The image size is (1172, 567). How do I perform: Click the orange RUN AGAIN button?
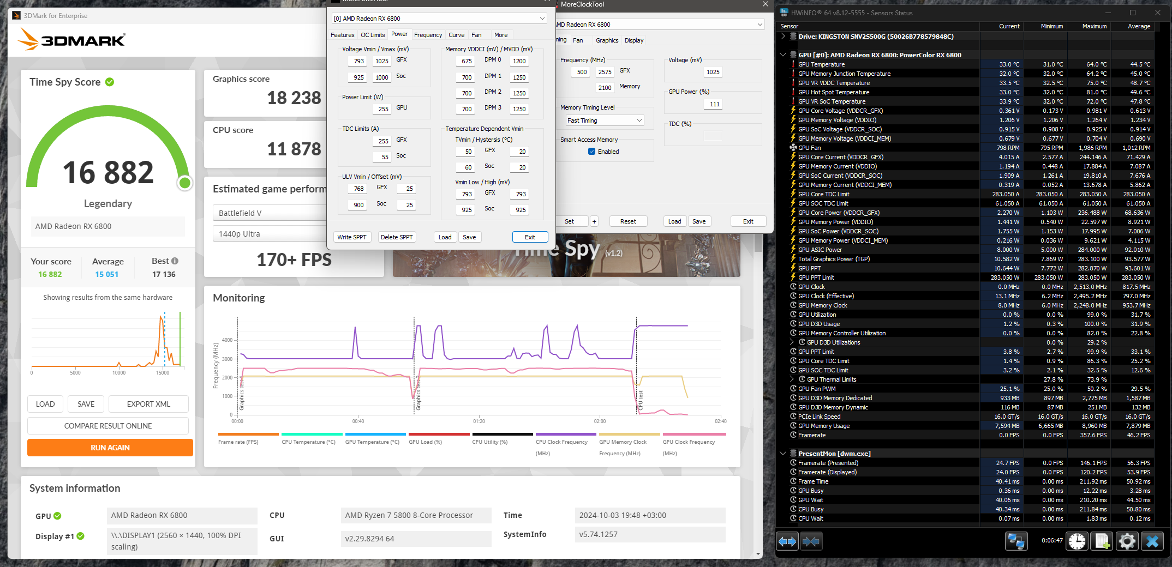point(110,448)
